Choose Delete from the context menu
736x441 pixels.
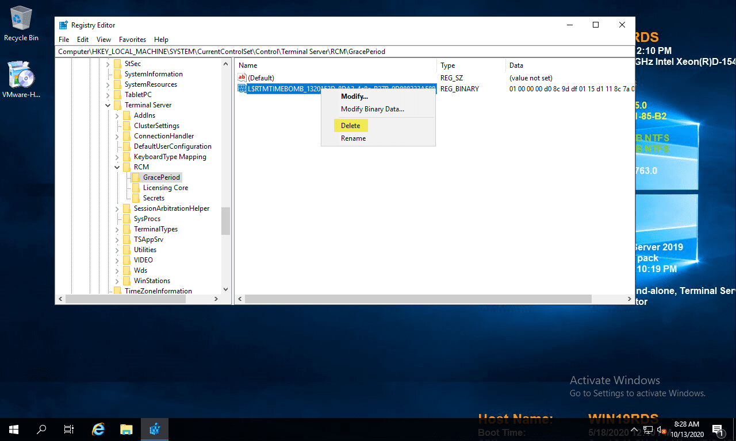tap(350, 126)
